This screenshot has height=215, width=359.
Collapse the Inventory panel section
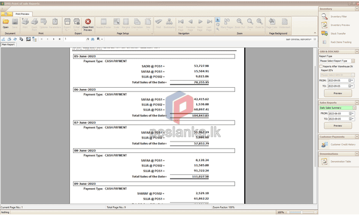click(357, 9)
